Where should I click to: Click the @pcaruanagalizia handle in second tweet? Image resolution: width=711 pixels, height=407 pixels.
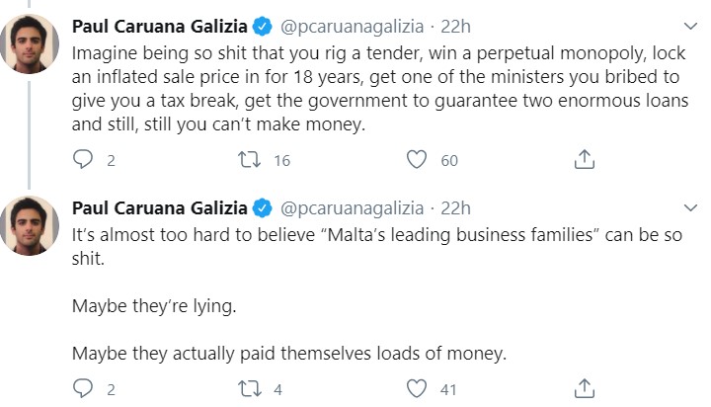[352, 208]
